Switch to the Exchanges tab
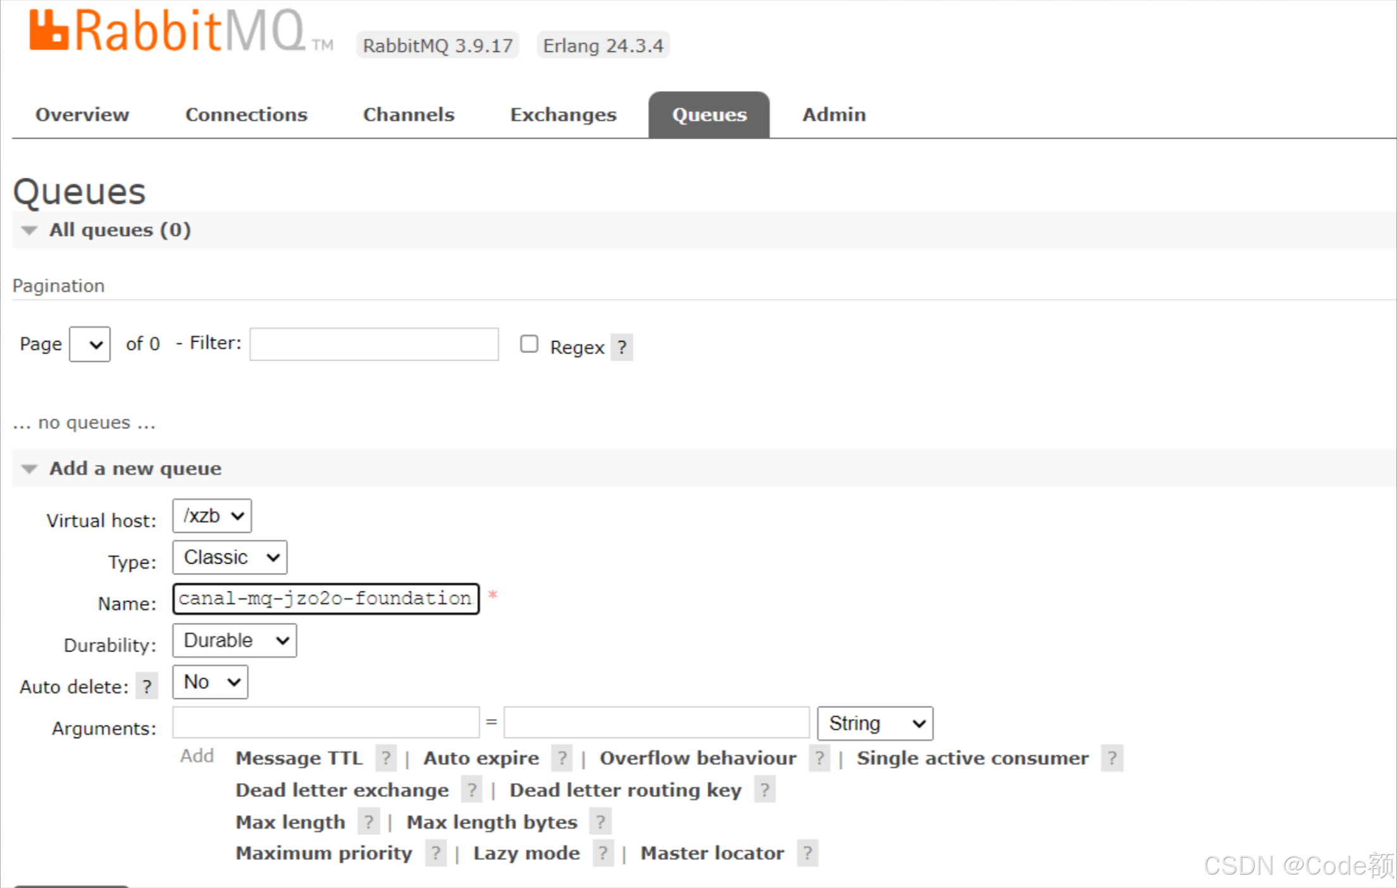The image size is (1397, 888). [x=563, y=114]
